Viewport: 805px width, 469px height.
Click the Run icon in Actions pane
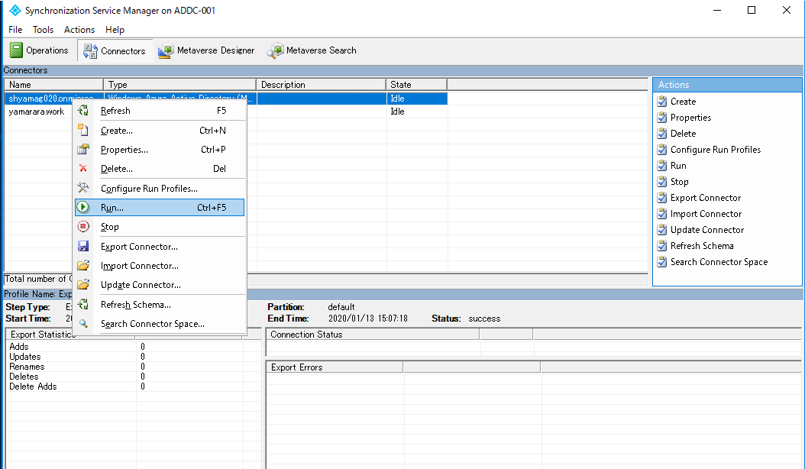click(662, 165)
